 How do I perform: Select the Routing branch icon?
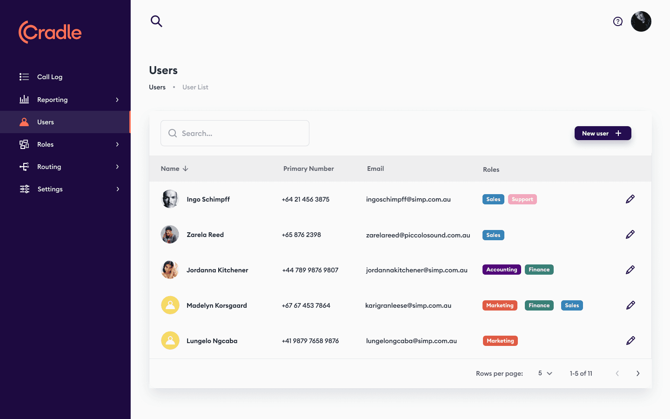24,166
